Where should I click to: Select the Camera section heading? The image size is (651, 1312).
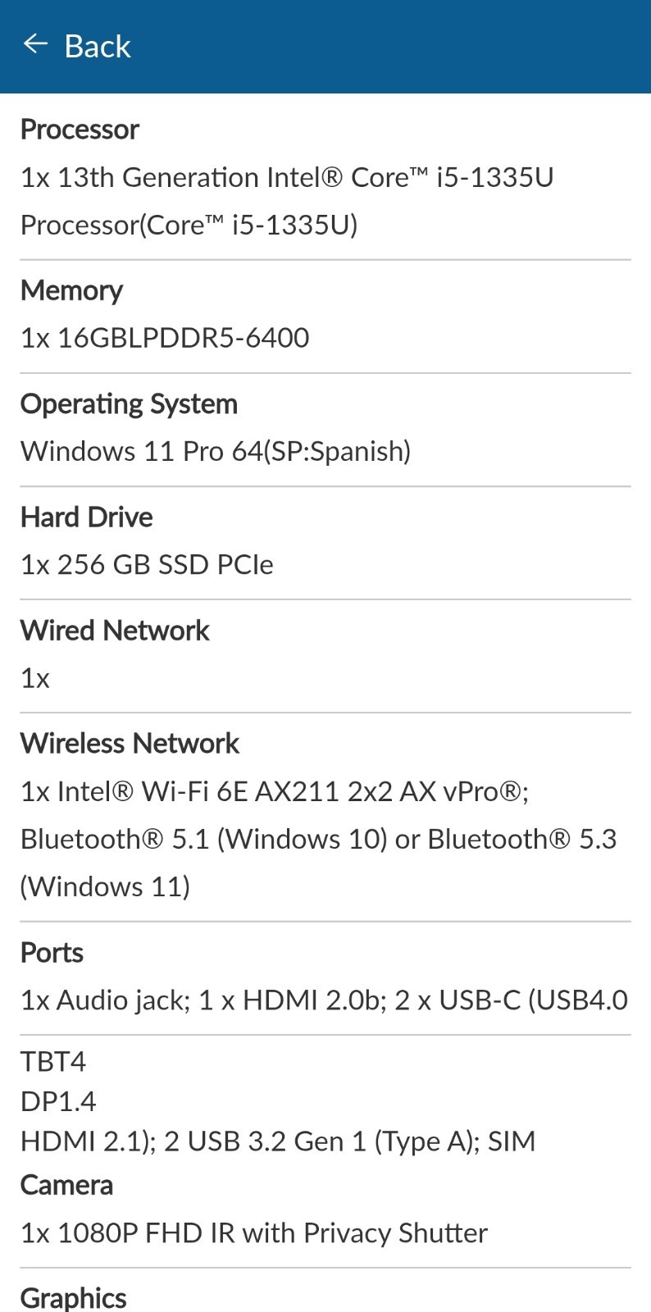(x=66, y=1186)
